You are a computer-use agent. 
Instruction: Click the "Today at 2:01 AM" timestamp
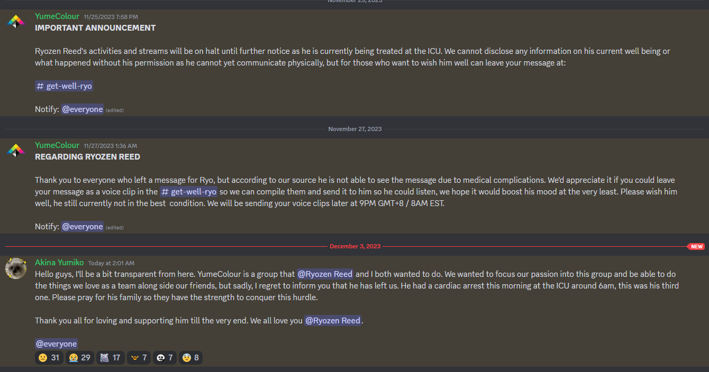click(x=111, y=263)
